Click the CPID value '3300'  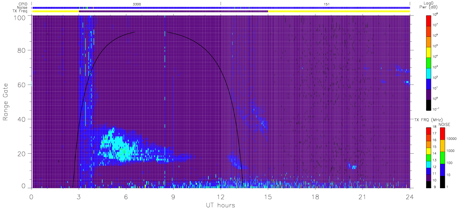pos(137,4)
